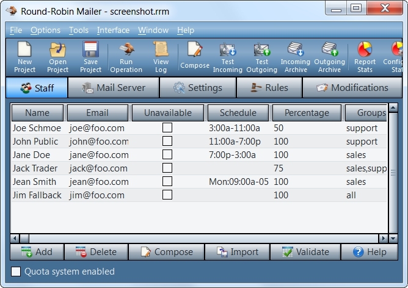The image size is (408, 288).
Task: Mark Jack Trader as unavailable
Action: [167, 168]
